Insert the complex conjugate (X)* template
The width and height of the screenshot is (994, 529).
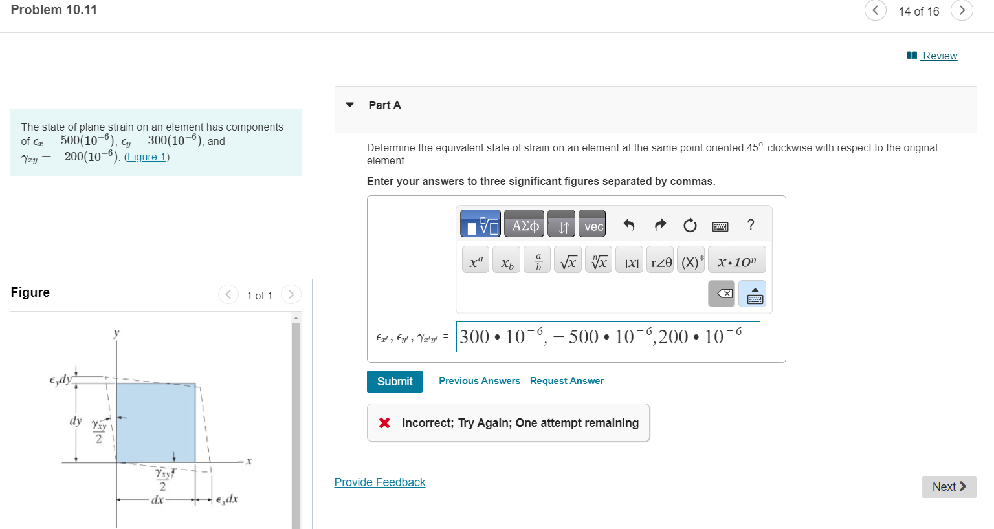691,259
